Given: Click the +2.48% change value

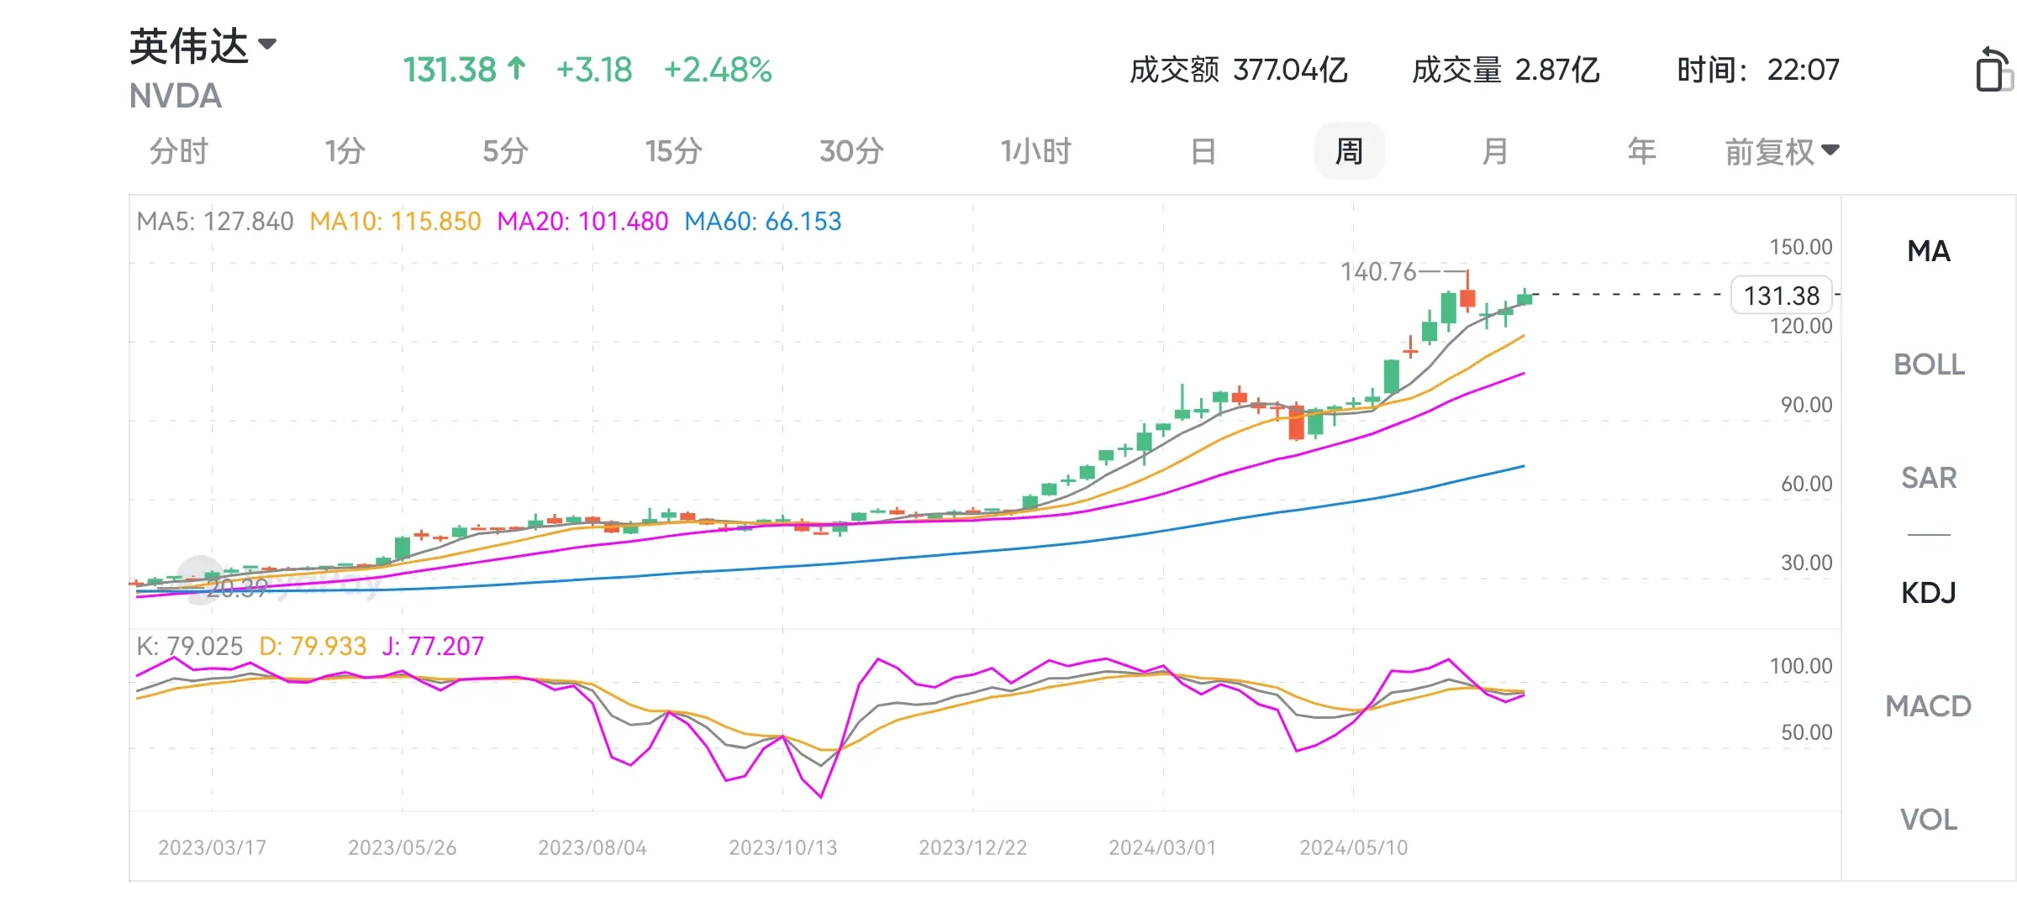Looking at the screenshot, I should (x=717, y=70).
